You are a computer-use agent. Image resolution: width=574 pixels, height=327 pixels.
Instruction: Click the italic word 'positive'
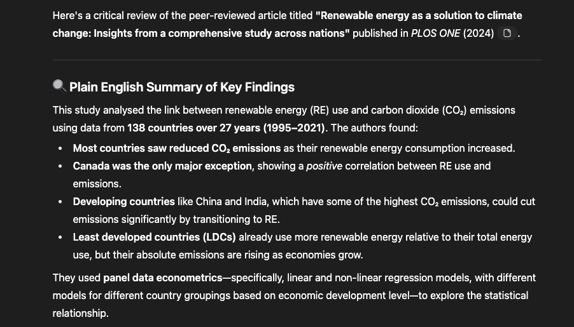324,166
